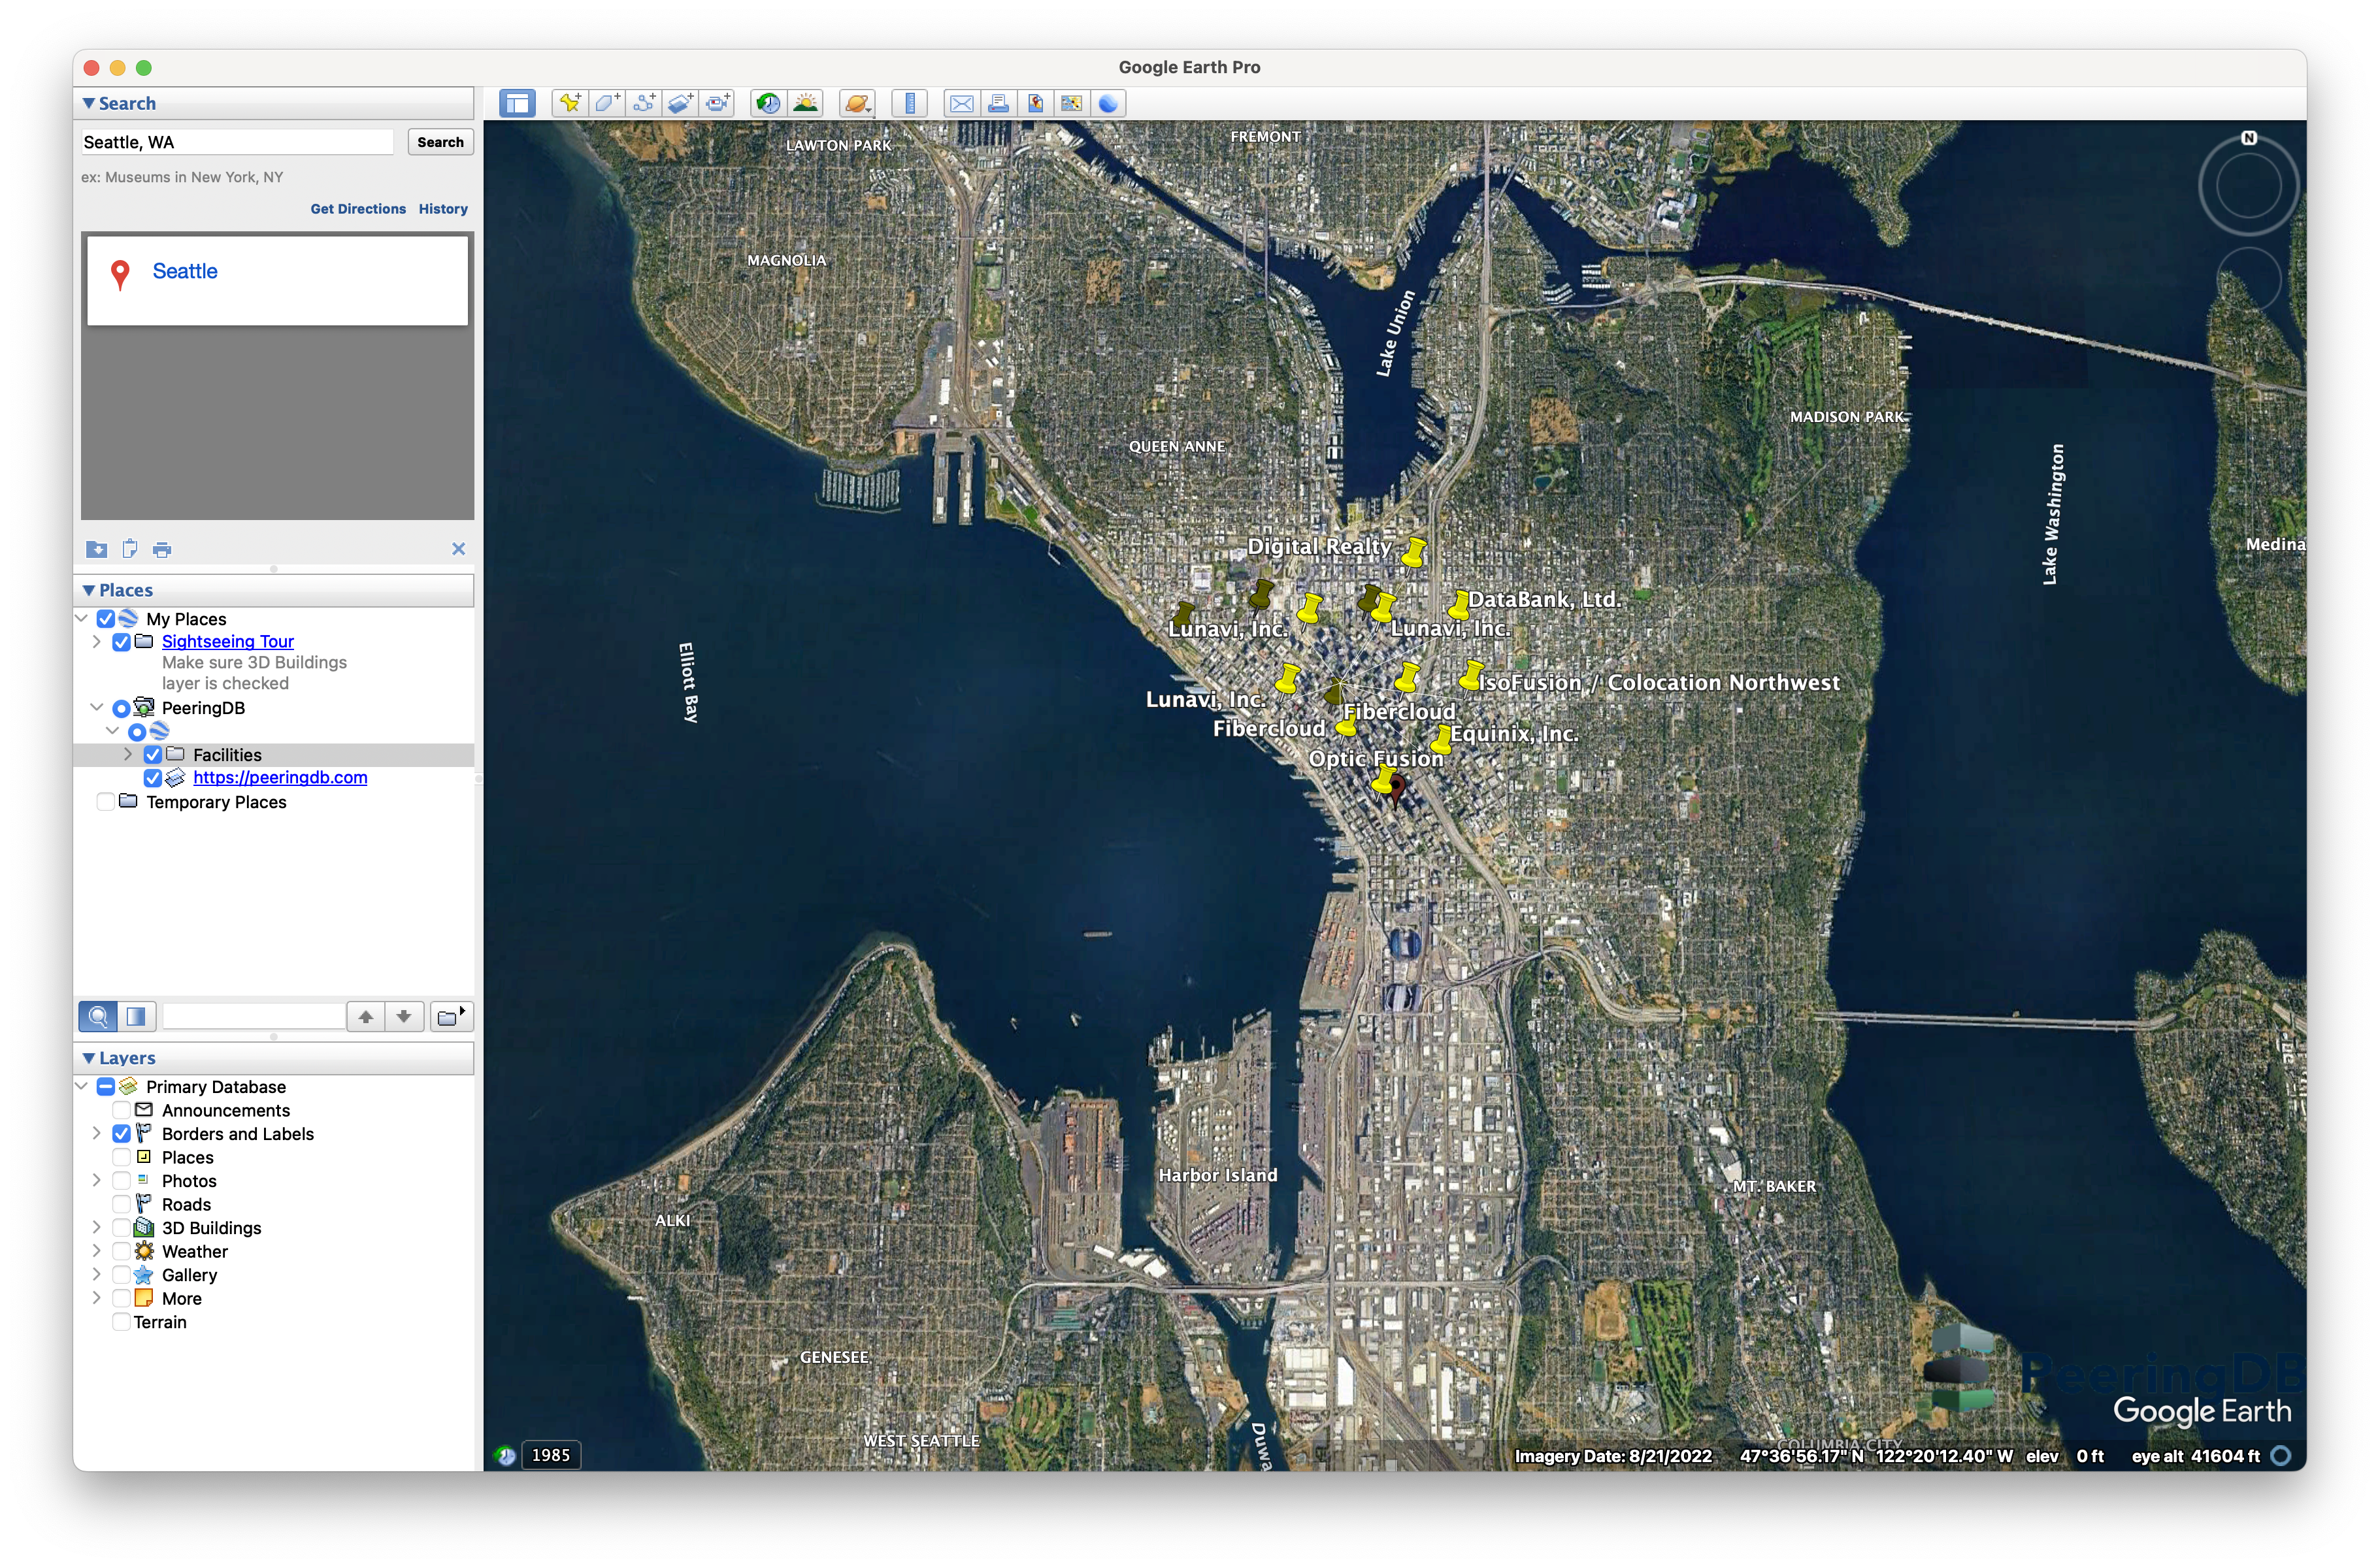This screenshot has width=2380, height=1568.
Task: Open the planet switcher dropdown
Action: [x=858, y=103]
